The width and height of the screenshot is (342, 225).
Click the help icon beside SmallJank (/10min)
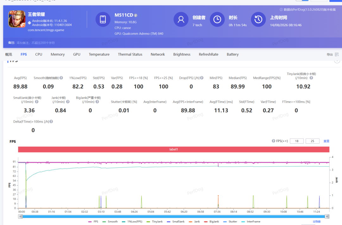point(37,102)
